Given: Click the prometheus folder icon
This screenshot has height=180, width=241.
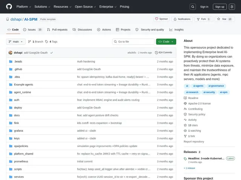Looking at the screenshot, I should pyautogui.click(x=11, y=162).
